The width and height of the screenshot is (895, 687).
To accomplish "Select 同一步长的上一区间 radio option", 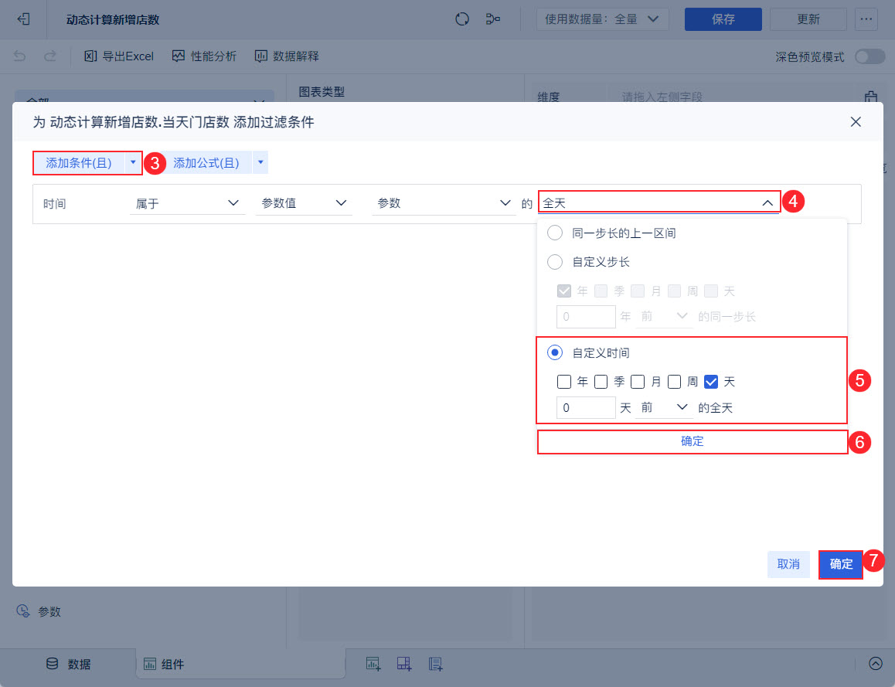I will click(x=555, y=233).
